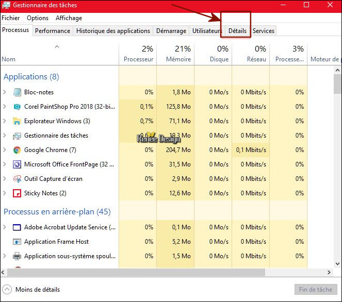
Task: Expand the Sticky Notes (2) group
Action: [x=4, y=193]
